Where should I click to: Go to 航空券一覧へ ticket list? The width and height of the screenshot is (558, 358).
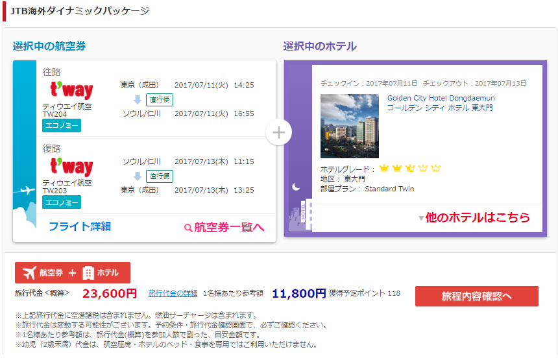[x=229, y=228]
